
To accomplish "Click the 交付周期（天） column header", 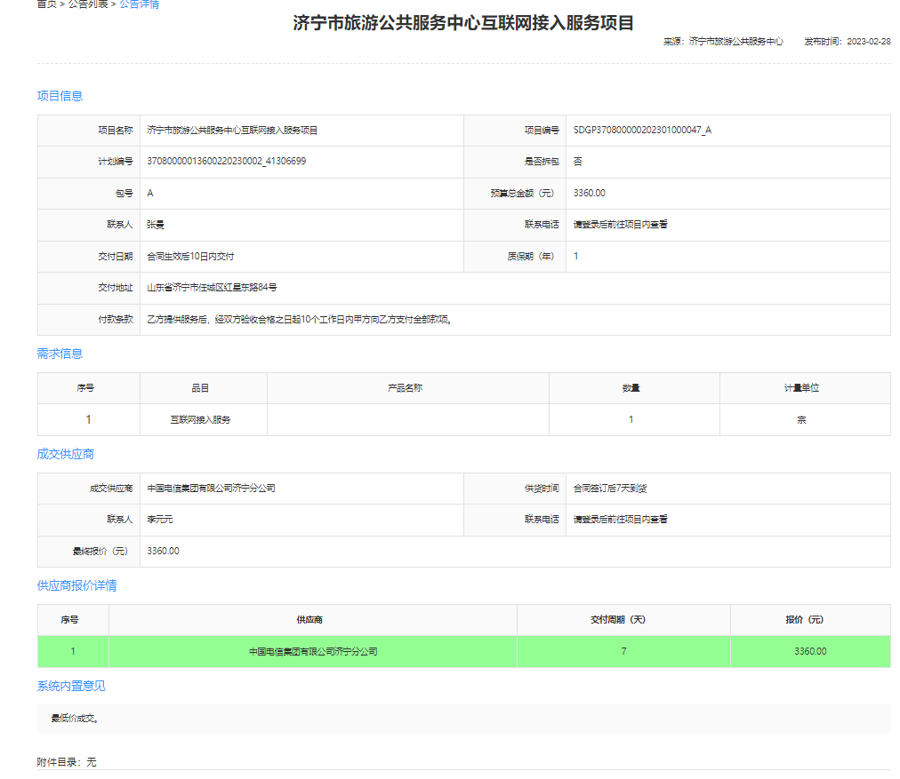I will (x=623, y=620).
